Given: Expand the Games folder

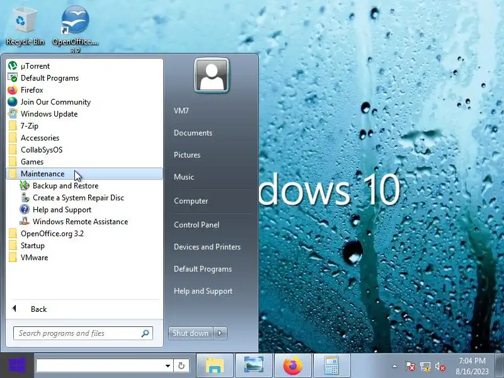Looking at the screenshot, I should [84, 162].
